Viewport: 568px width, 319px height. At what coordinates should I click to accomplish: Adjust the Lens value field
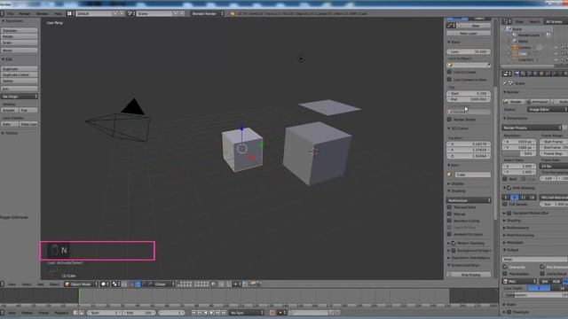coord(469,51)
